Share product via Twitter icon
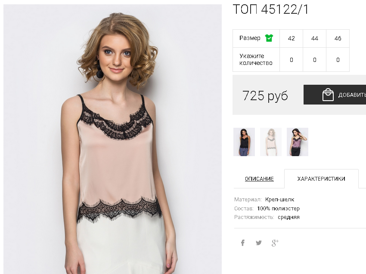 pyautogui.click(x=259, y=243)
